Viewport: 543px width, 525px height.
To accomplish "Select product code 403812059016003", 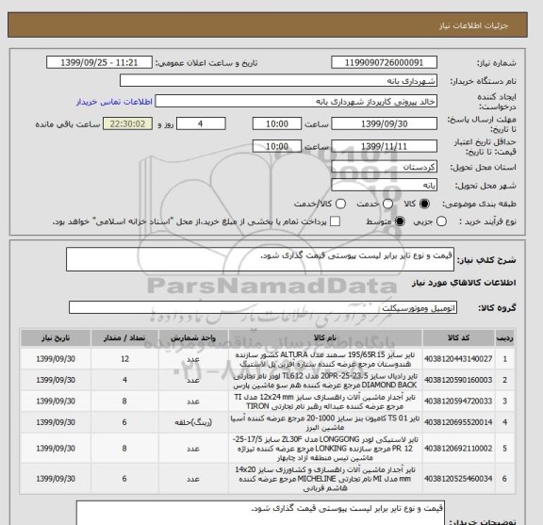I will pos(458,380).
